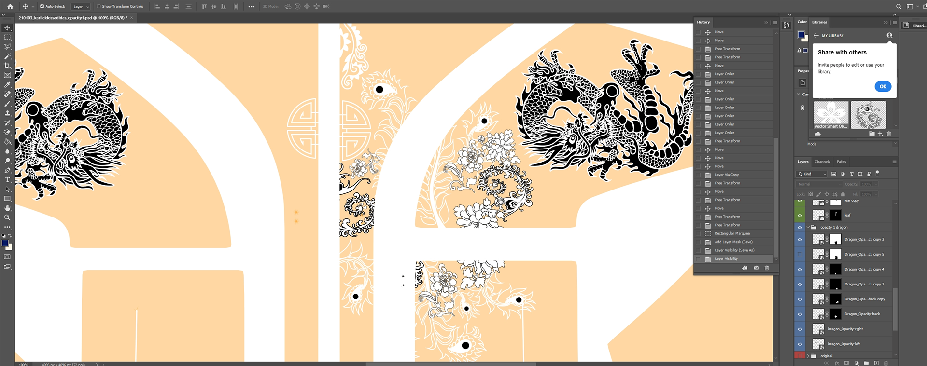Hide the opacity 1 dragon group
The height and width of the screenshot is (366, 927).
point(800,227)
